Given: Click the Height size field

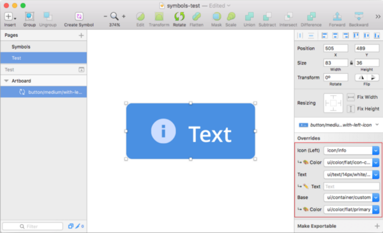Looking at the screenshot, I should click(x=366, y=63).
